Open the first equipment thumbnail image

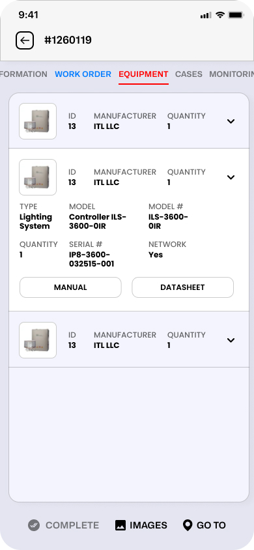(38, 121)
